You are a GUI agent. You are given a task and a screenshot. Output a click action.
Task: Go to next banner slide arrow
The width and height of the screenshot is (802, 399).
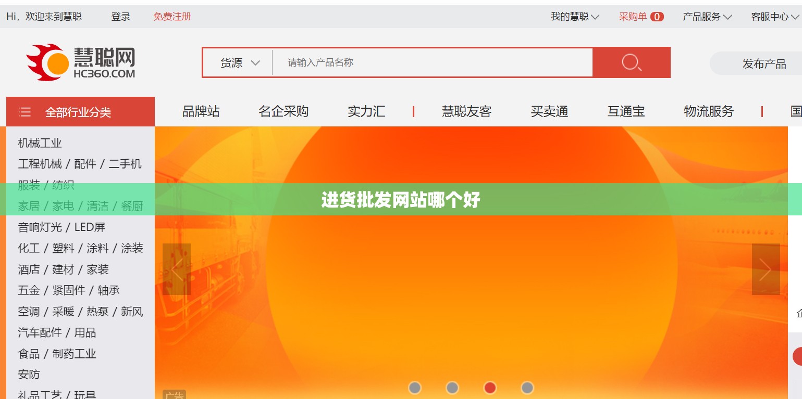click(x=766, y=269)
